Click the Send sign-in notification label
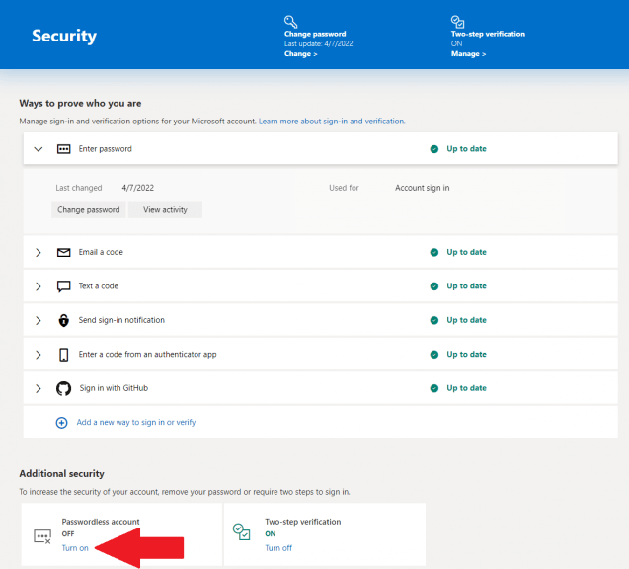 [121, 320]
